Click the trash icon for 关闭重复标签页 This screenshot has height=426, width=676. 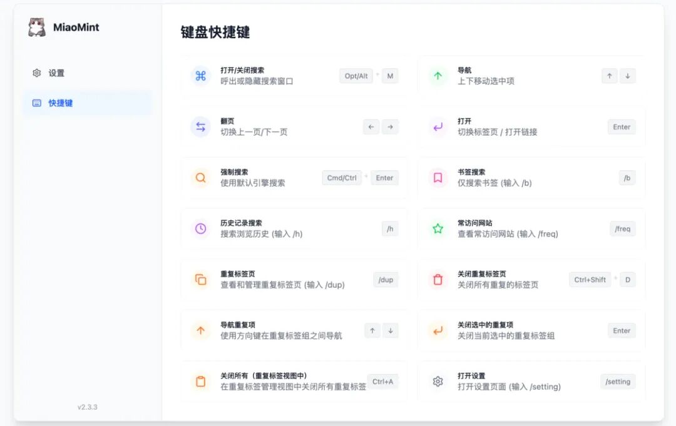tap(438, 280)
